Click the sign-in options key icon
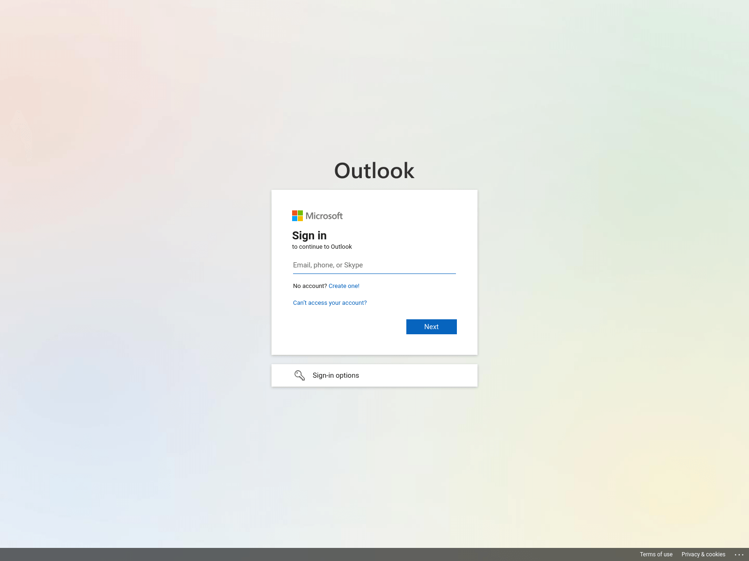The width and height of the screenshot is (749, 561). point(300,375)
